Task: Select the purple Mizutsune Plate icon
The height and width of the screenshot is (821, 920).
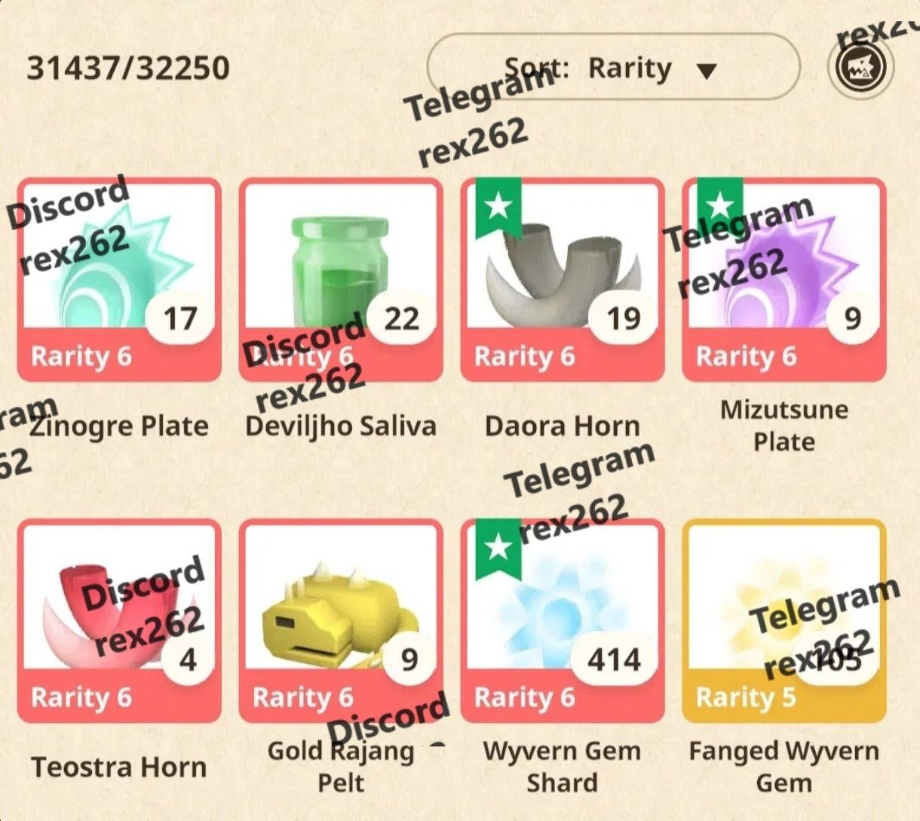Action: pos(784,280)
